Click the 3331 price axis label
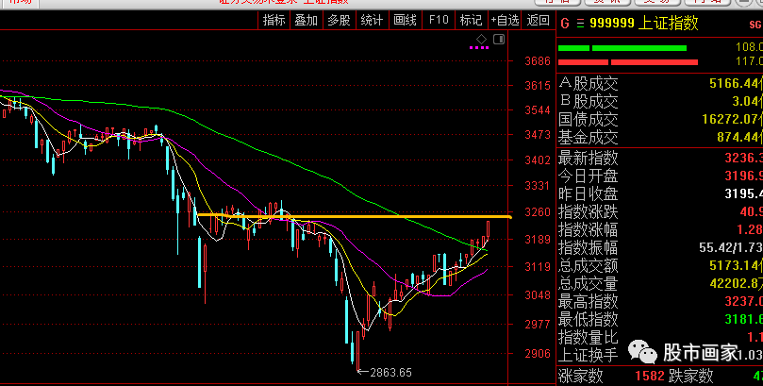This screenshot has width=763, height=386. pos(538,186)
